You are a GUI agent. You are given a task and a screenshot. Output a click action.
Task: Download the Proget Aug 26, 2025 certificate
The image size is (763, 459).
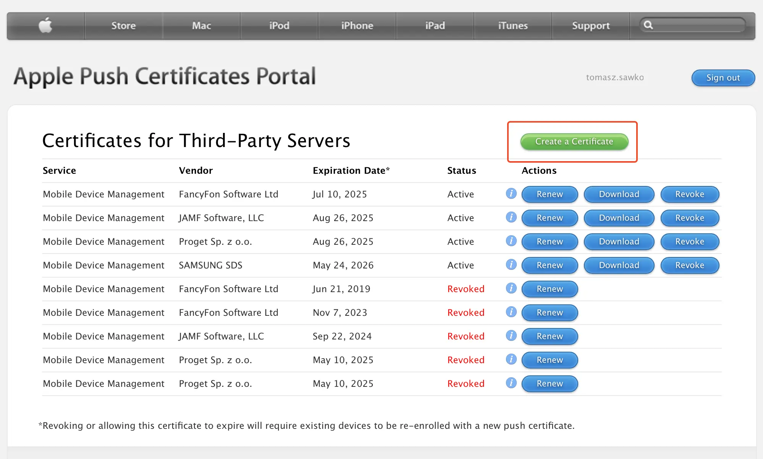619,242
